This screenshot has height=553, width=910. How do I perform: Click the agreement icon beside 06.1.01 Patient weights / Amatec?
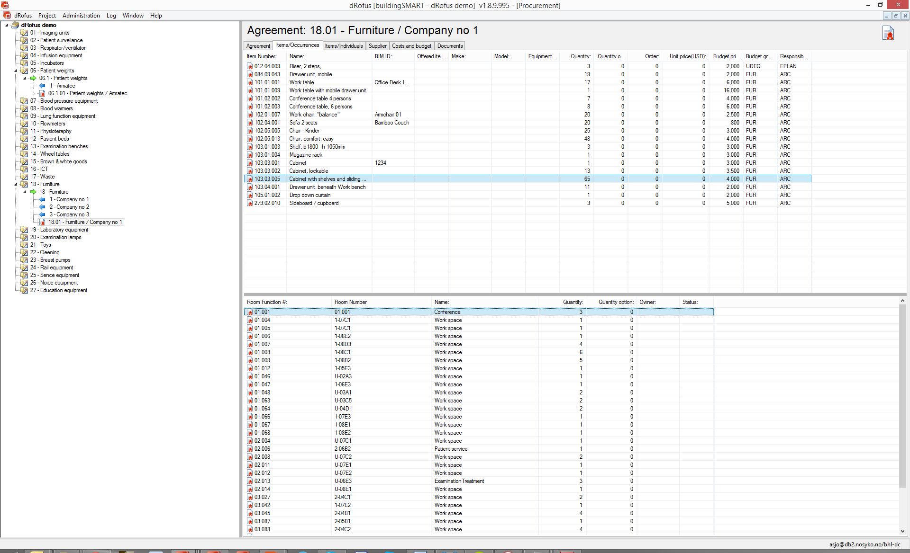pyautogui.click(x=42, y=93)
